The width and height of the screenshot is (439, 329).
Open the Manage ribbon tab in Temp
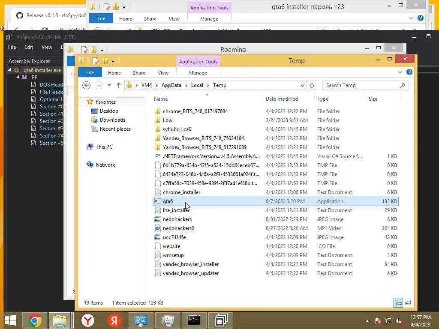coord(198,73)
